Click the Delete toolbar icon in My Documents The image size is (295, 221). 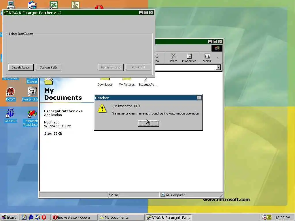pos(173,58)
